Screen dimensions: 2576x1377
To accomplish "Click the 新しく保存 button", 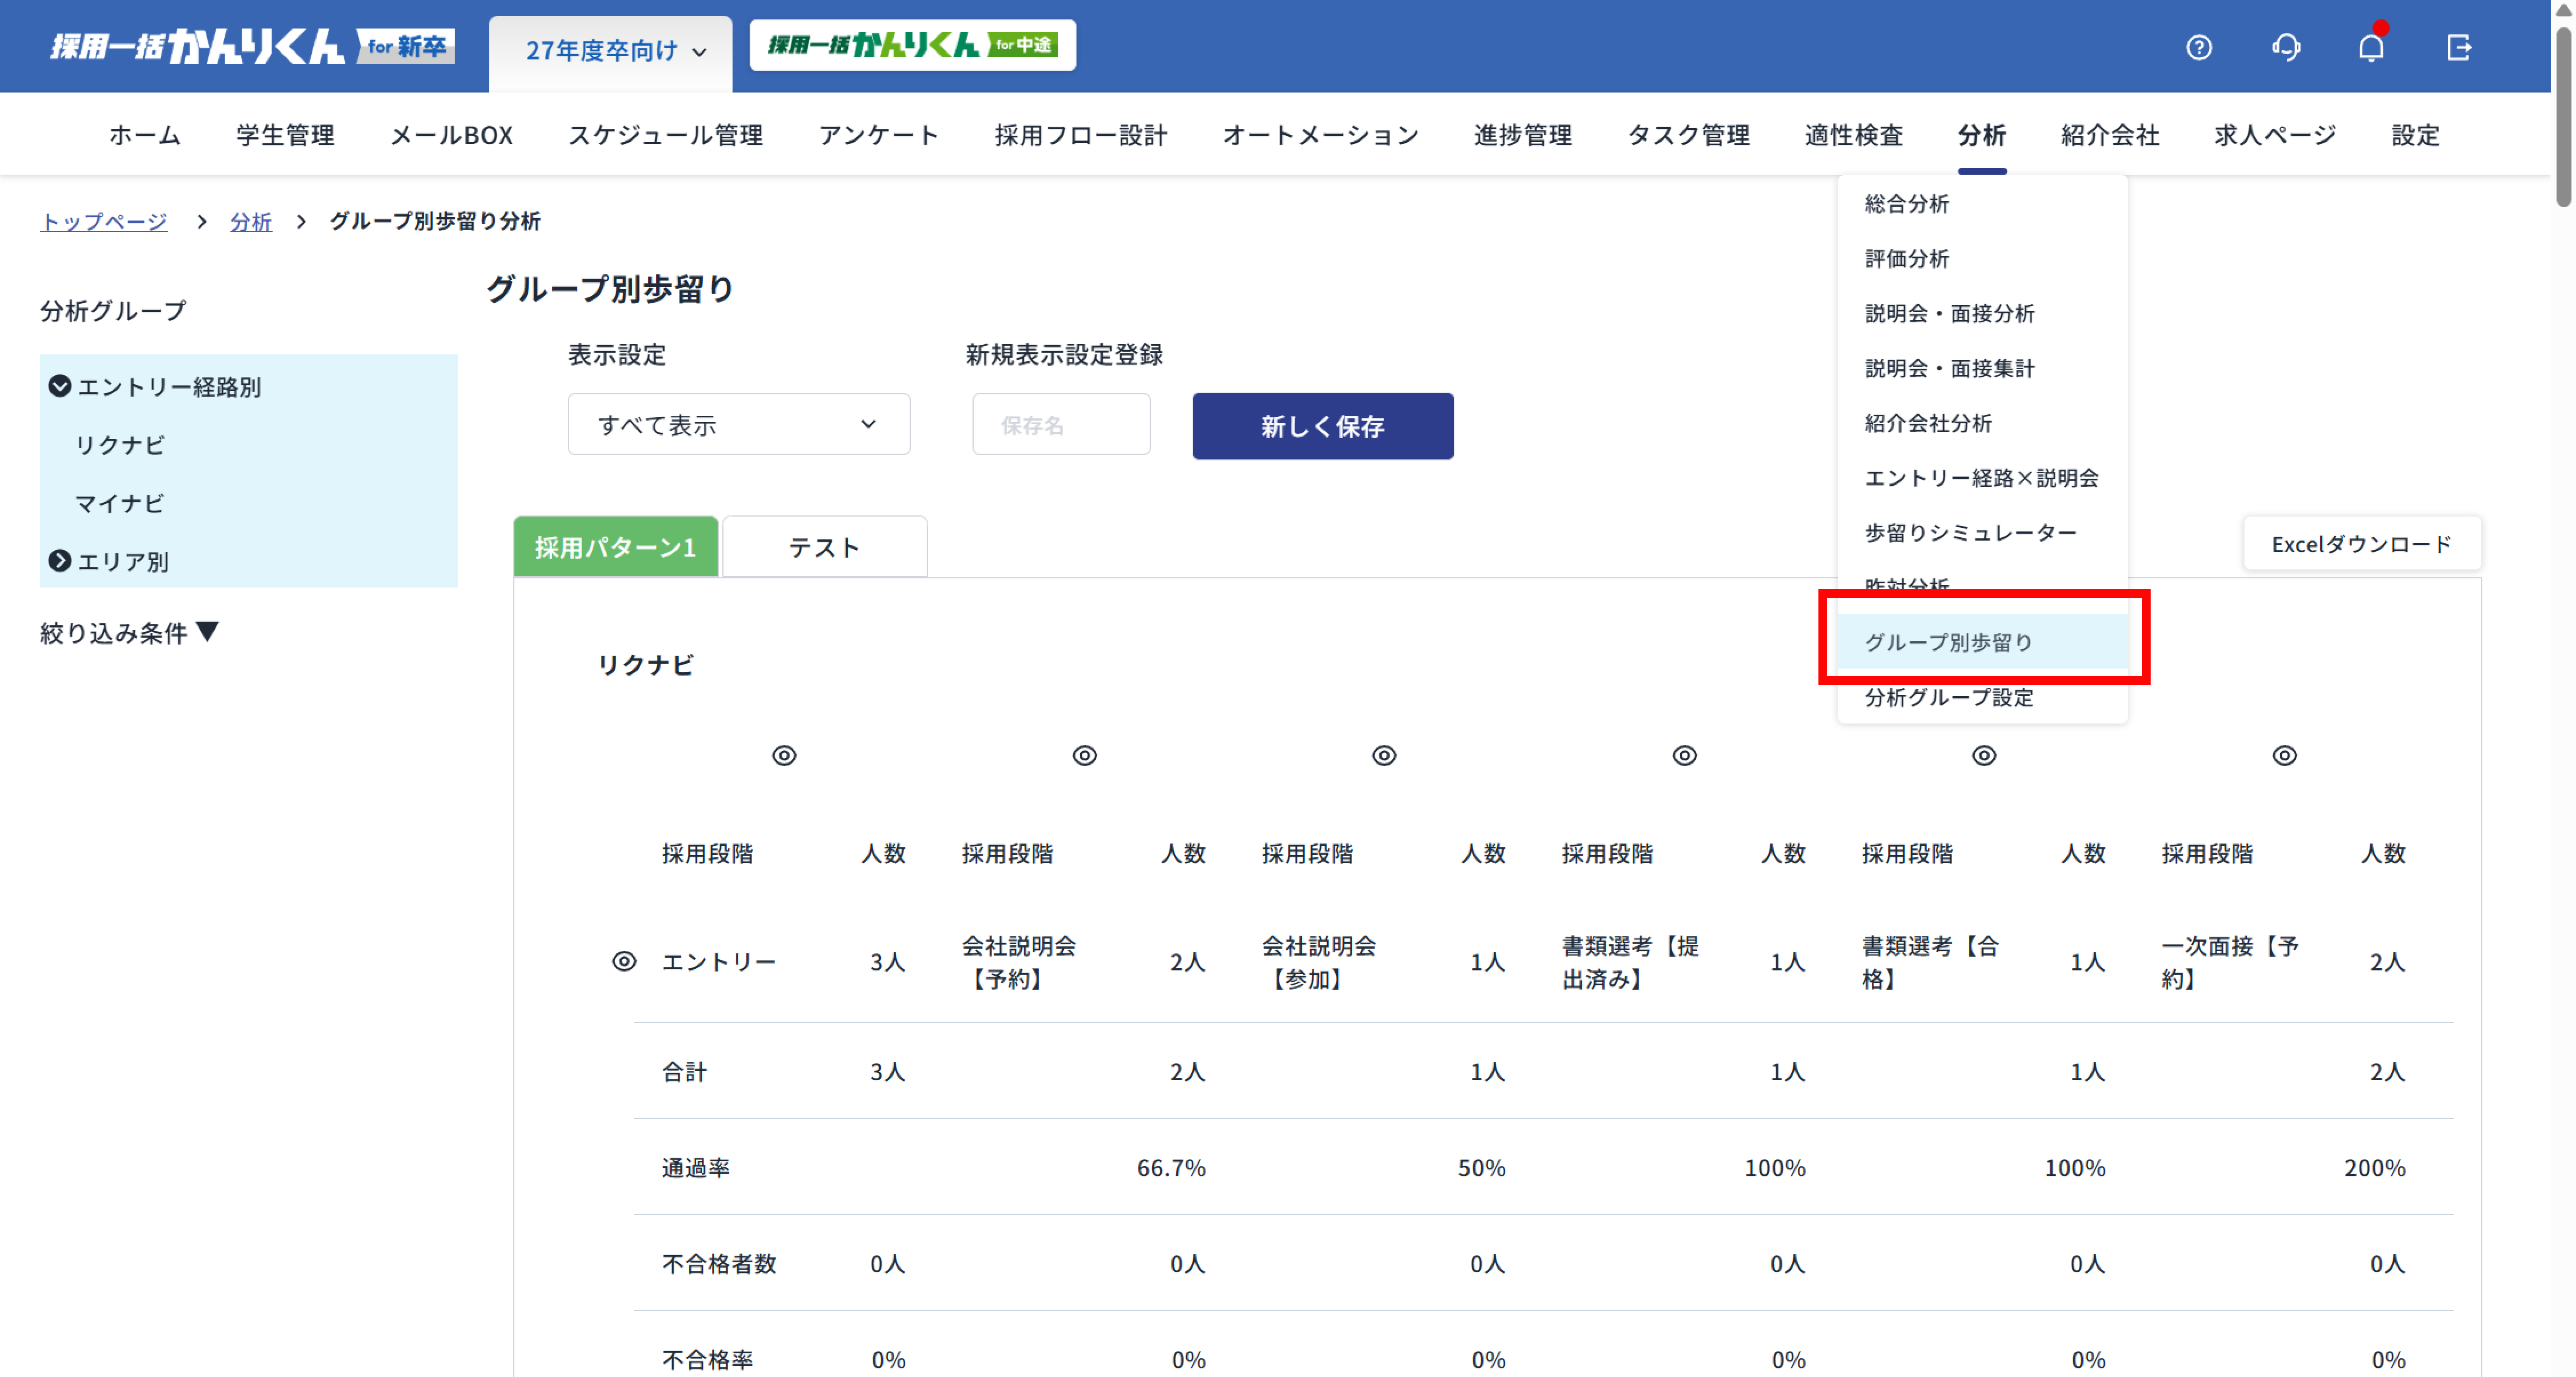I will pos(1322,426).
